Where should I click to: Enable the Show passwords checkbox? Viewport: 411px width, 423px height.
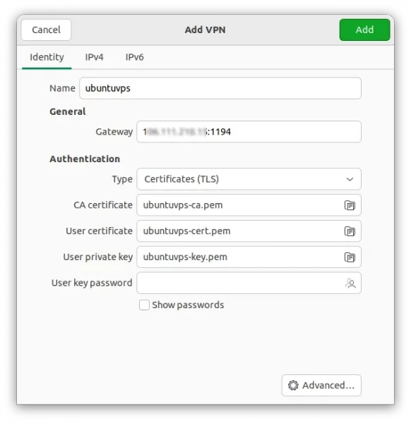pos(144,305)
